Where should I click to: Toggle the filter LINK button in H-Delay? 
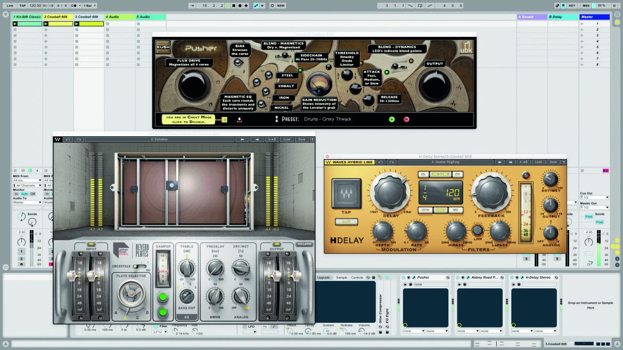478,230
